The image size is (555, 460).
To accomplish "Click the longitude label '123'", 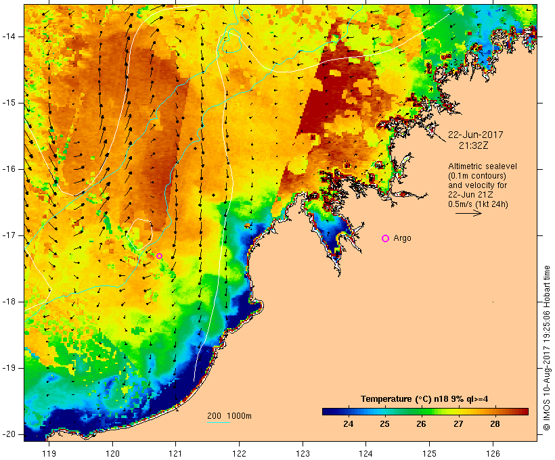I will point(303,453).
